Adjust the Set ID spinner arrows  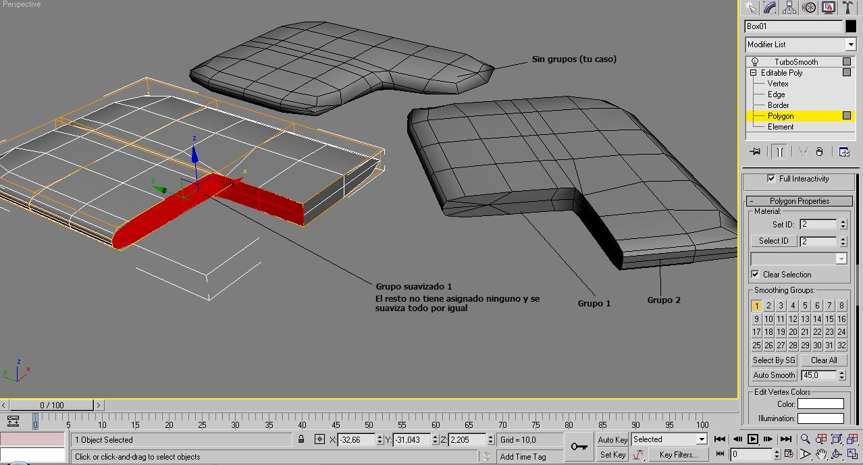point(843,224)
